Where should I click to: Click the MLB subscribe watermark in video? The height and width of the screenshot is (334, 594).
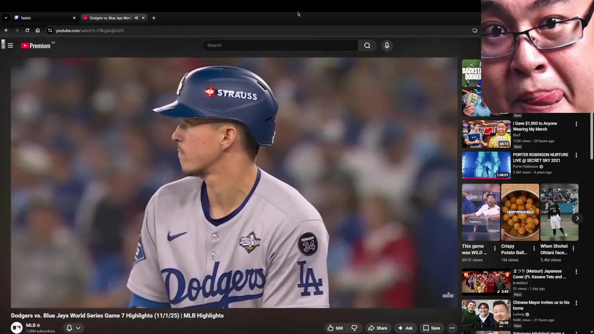[448, 295]
